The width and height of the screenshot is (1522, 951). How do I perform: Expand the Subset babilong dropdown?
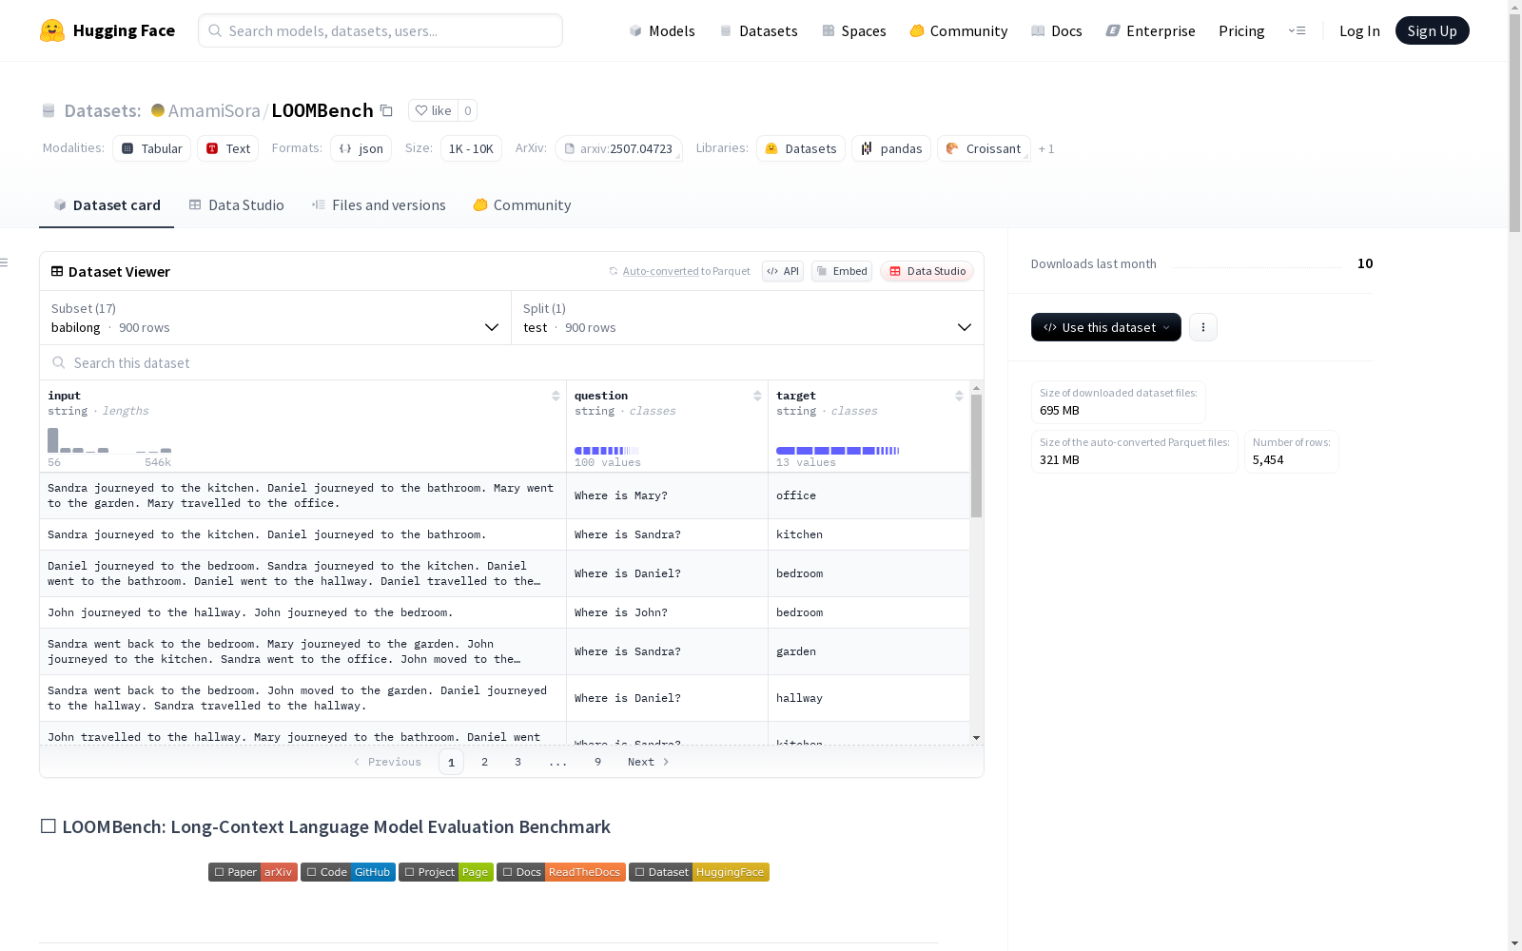[x=276, y=318]
